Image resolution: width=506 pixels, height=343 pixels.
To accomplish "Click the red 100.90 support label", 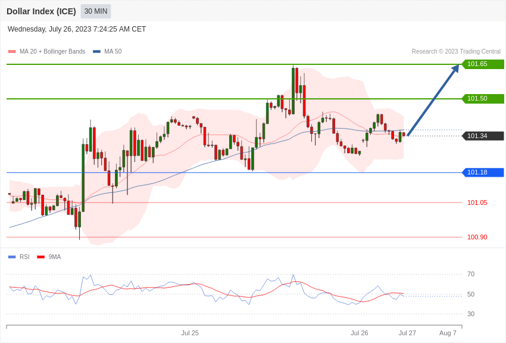I will (x=477, y=237).
